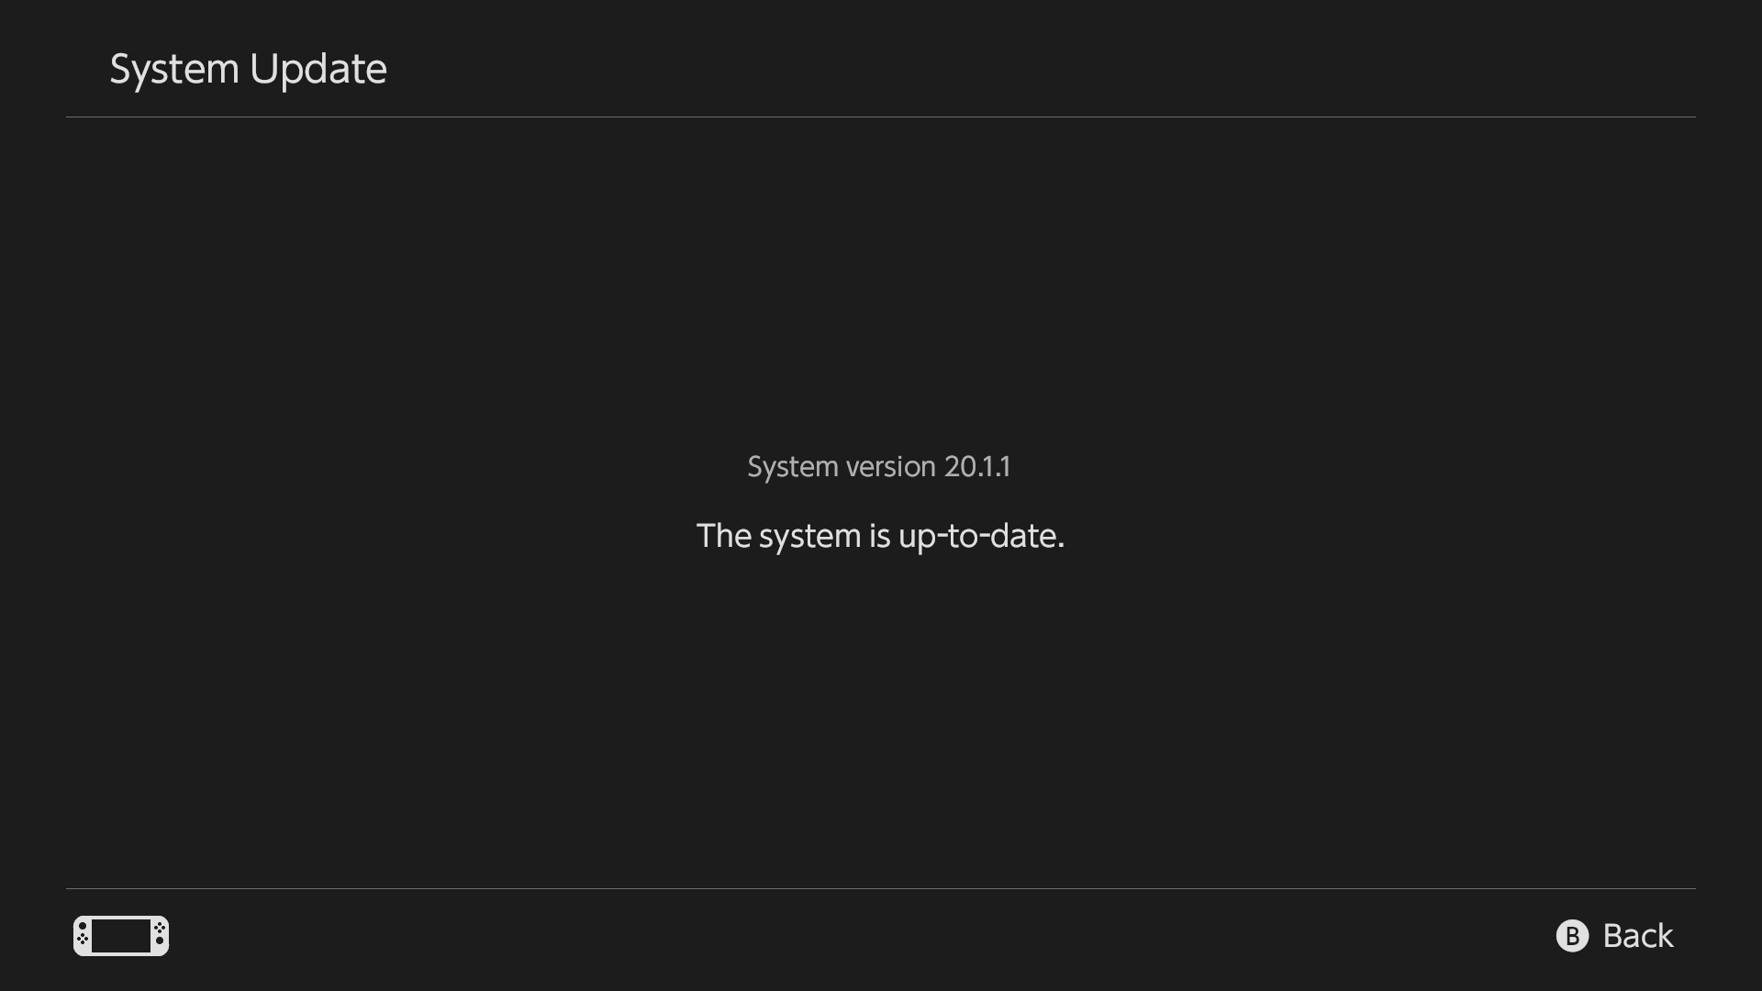This screenshot has width=1762, height=991.
Task: Click the letter B inside the circle
Action: coord(1572,936)
